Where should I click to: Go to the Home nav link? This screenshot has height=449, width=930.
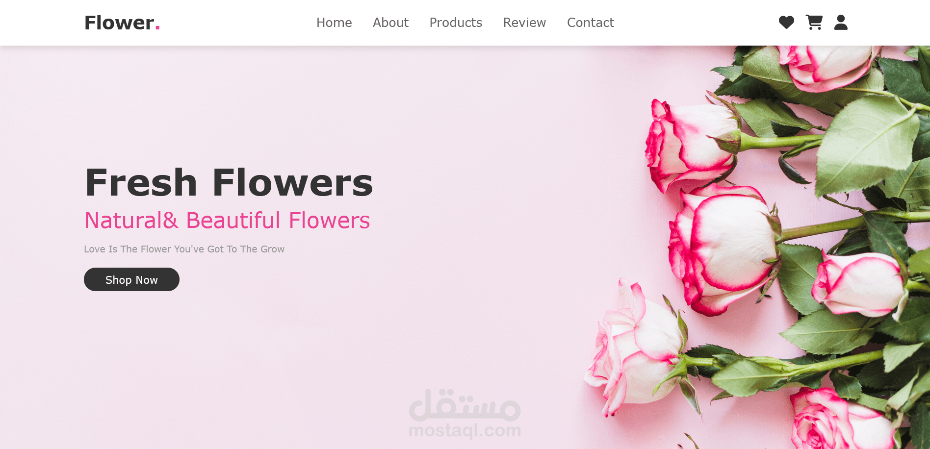click(x=334, y=23)
